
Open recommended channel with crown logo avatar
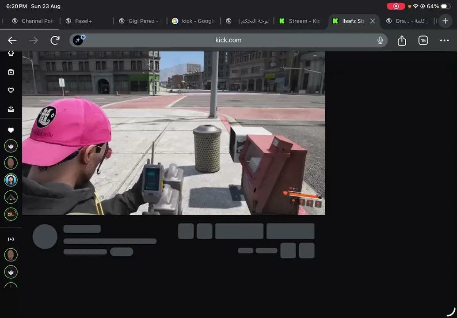[11, 272]
